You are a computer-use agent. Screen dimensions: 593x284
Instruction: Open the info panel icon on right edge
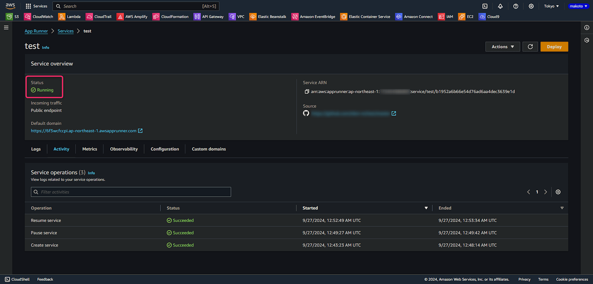tap(587, 28)
